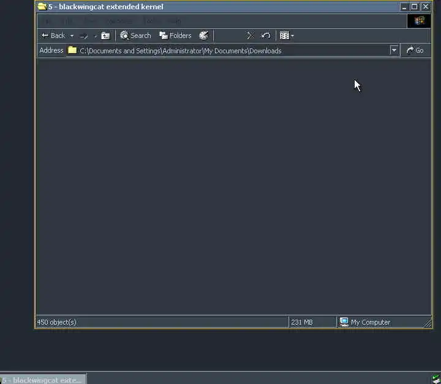Go up one folder level

[105, 36]
